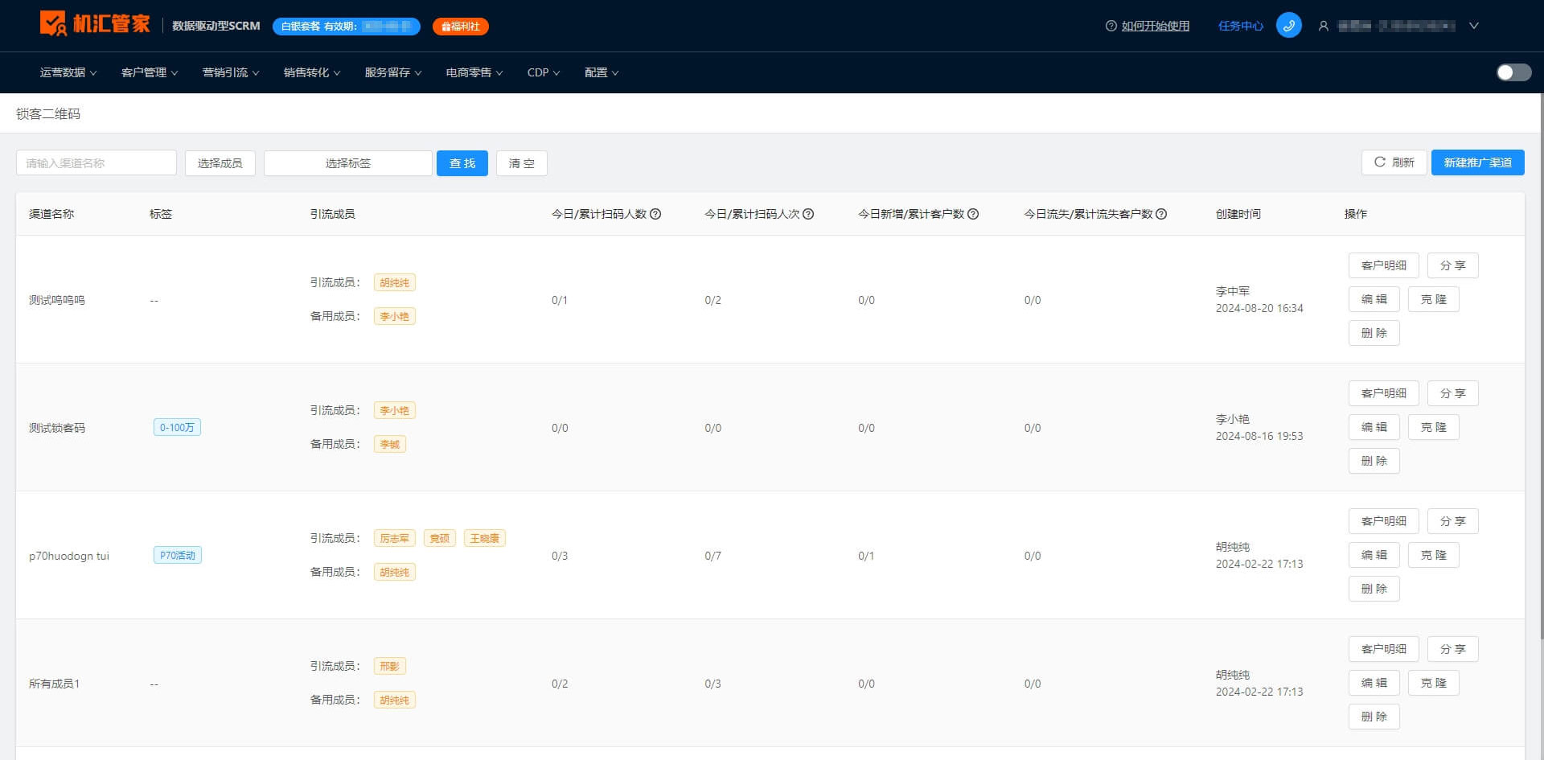Click 克隆 for 测试锁客码 row
Image resolution: width=1544 pixels, height=760 pixels.
1434,427
